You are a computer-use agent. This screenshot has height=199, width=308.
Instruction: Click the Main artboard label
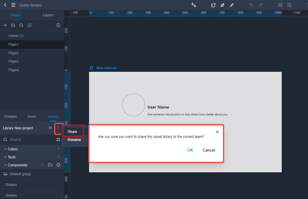tap(106, 68)
